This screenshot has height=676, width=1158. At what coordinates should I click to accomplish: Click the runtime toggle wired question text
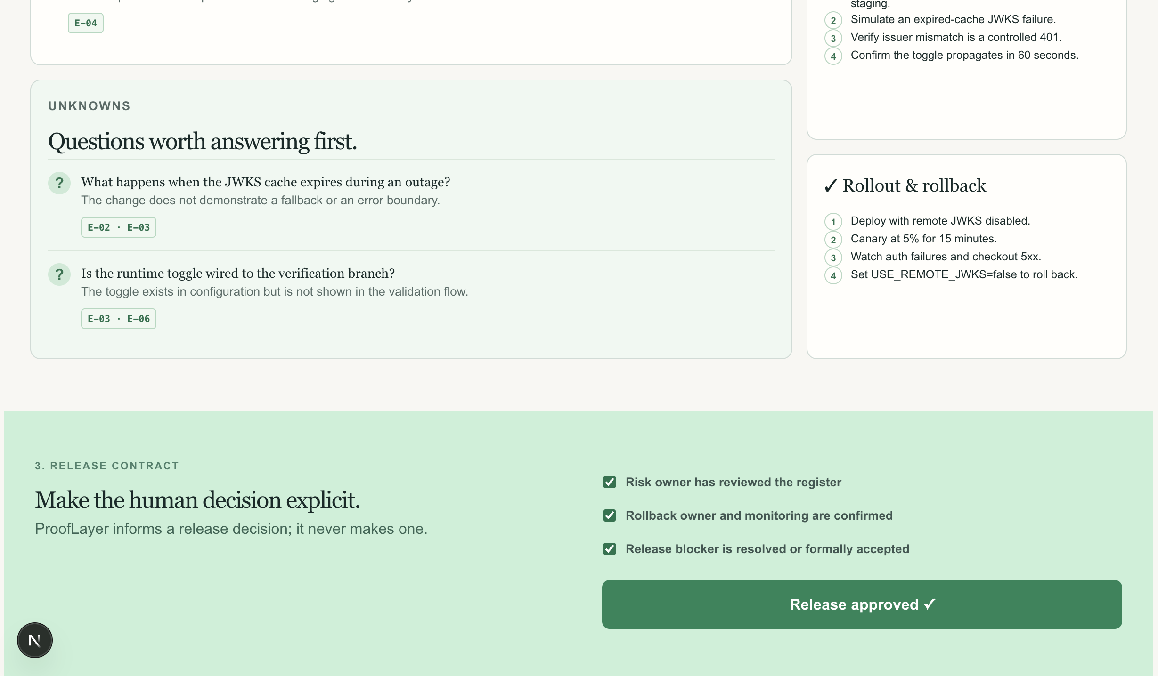point(238,274)
